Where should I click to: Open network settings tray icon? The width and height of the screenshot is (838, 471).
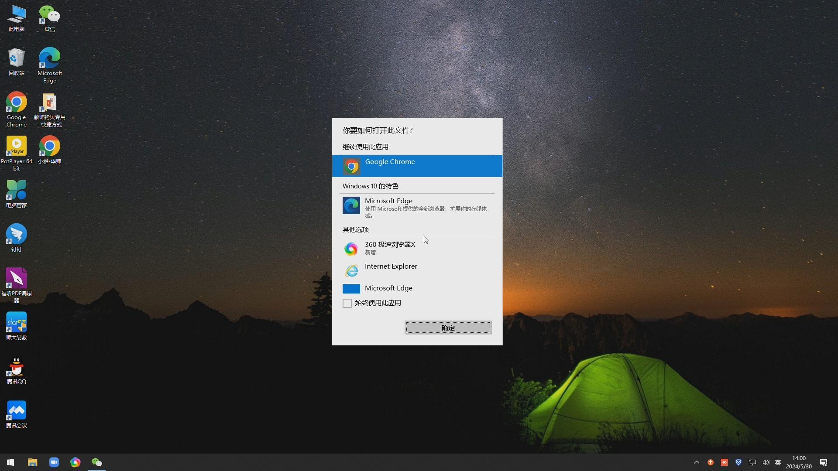click(752, 462)
